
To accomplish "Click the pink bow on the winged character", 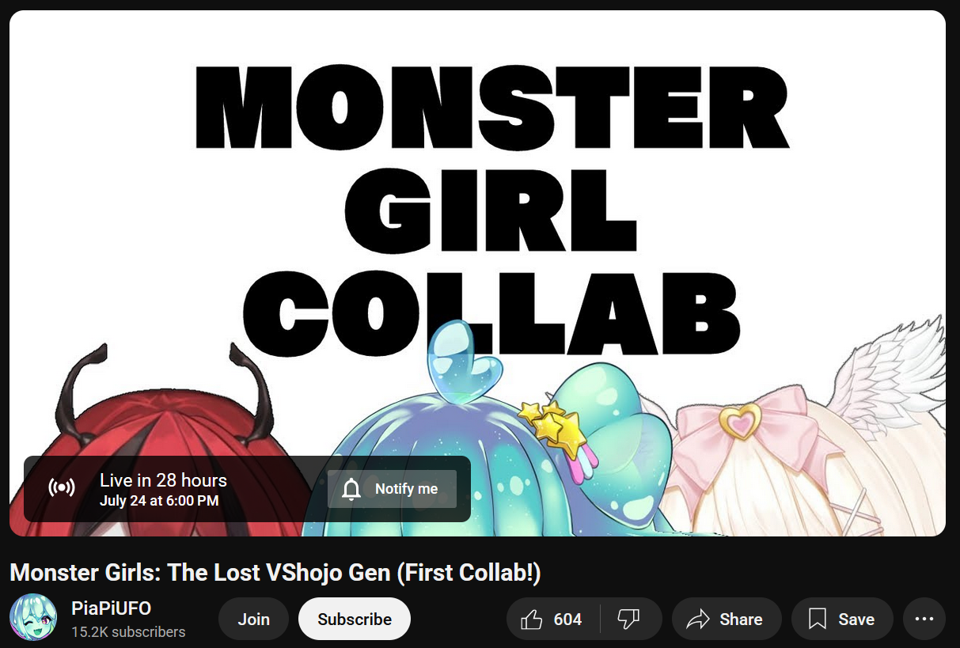I will [x=740, y=431].
